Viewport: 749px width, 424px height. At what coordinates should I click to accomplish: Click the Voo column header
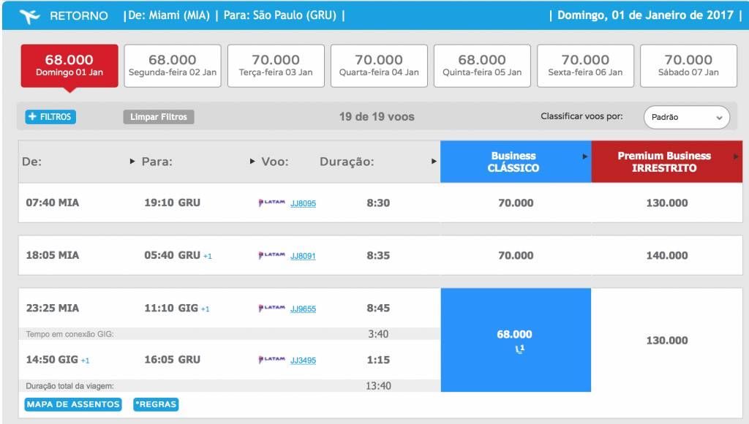click(275, 162)
